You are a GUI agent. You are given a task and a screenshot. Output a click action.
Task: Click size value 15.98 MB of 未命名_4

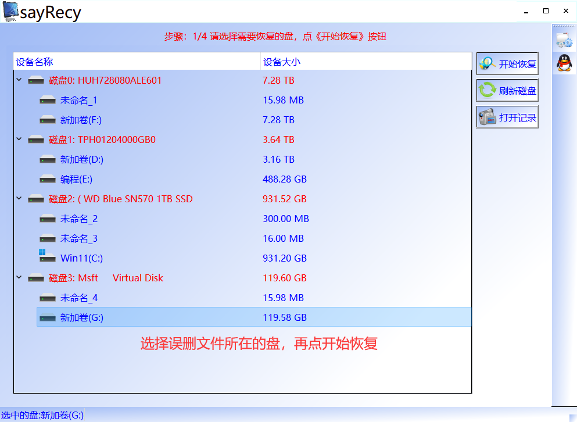pos(284,298)
